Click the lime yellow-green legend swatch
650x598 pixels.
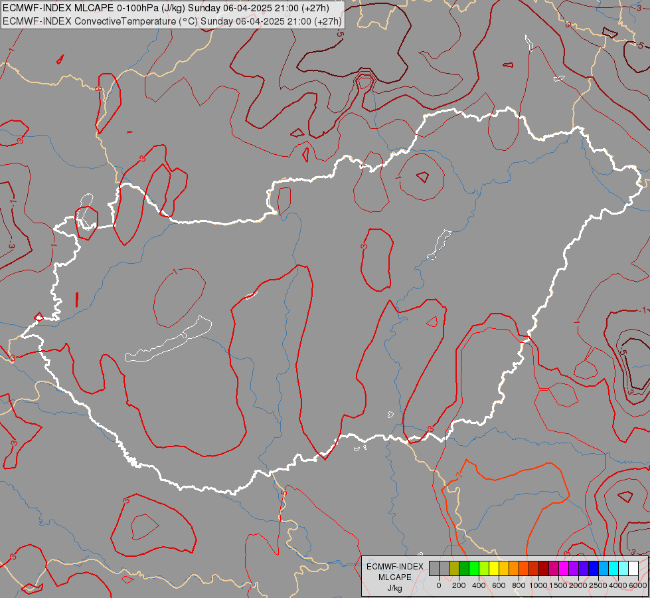(x=484, y=568)
